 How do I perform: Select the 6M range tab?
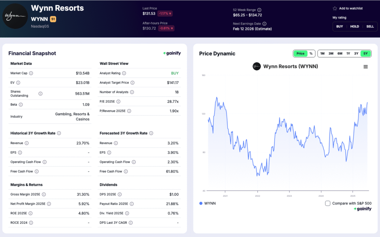[340, 54]
